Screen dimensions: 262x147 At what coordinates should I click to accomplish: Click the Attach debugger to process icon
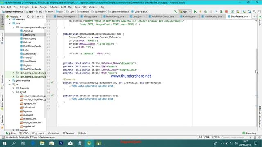point(221,11)
